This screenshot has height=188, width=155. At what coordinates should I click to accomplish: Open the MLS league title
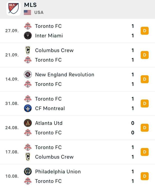pos(30,5)
